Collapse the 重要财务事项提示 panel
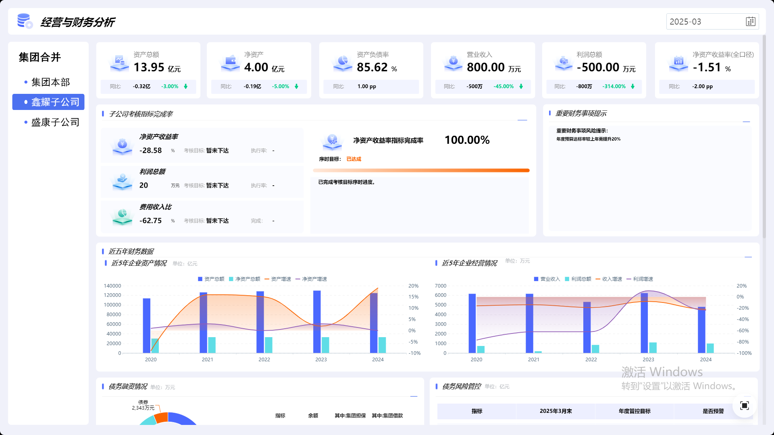This screenshot has width=774, height=435. [x=746, y=122]
